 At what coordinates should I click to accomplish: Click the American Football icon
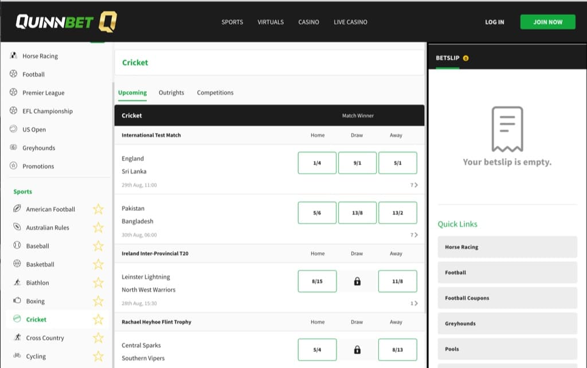click(x=17, y=209)
